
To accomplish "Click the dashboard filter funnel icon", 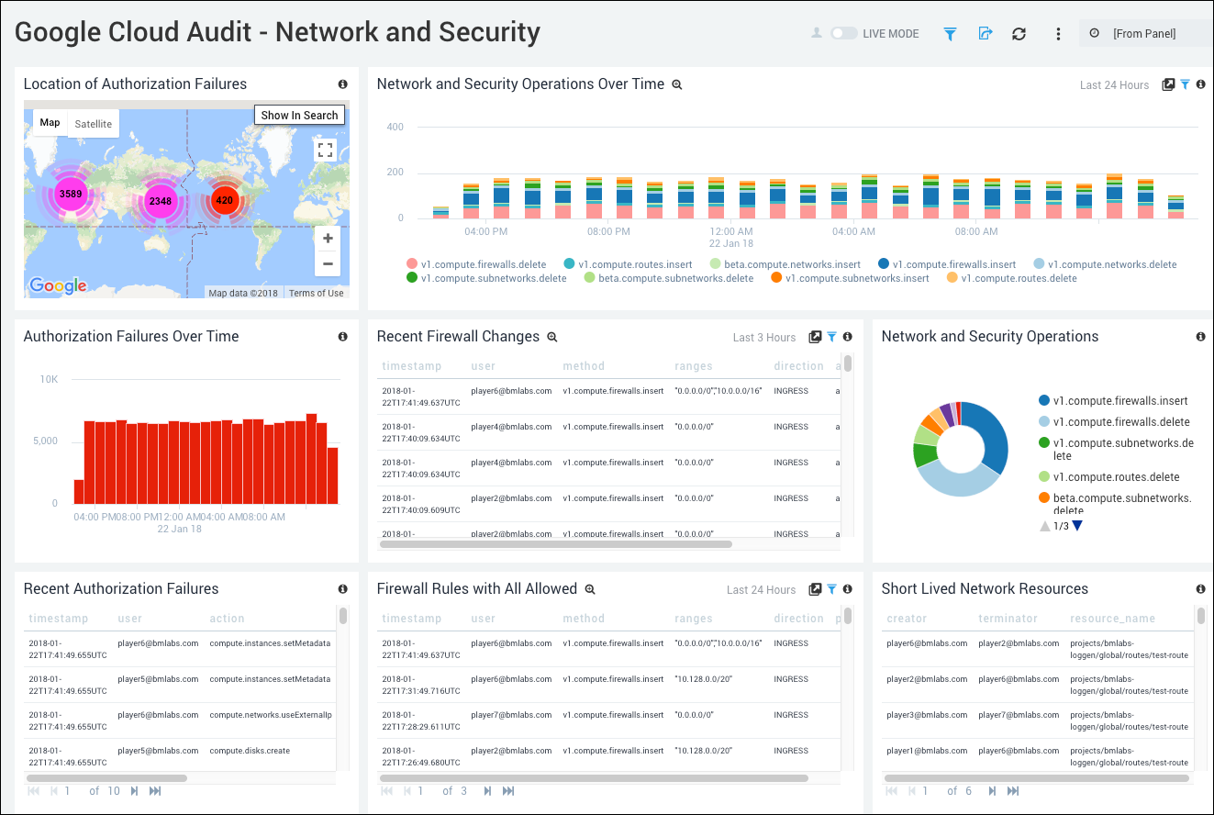I will [950, 34].
